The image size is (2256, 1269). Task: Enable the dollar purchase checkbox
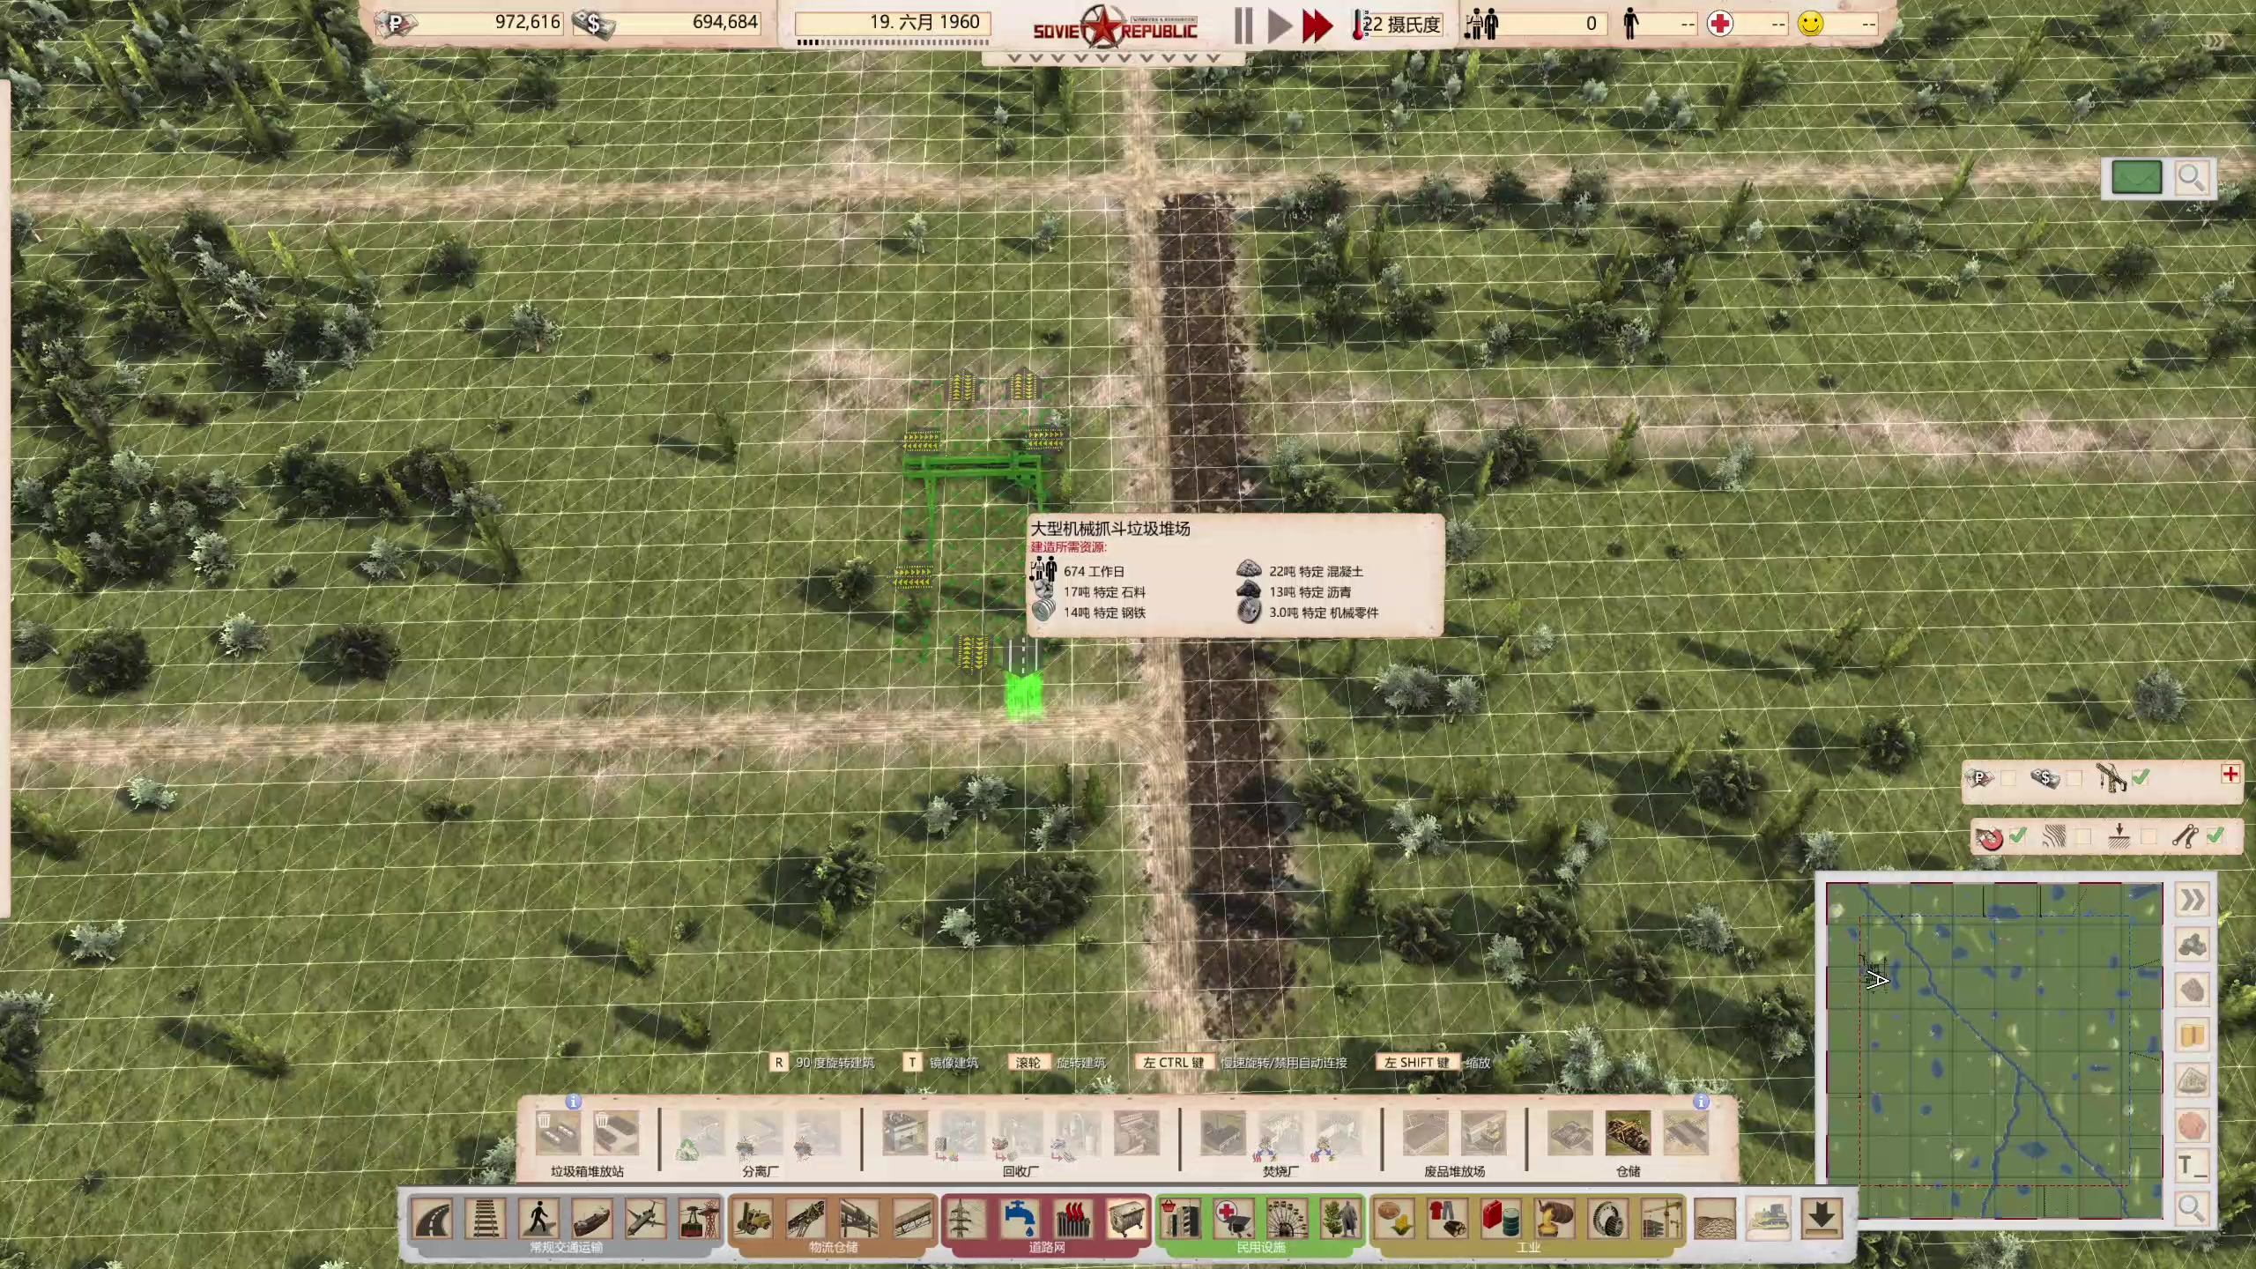[x=2074, y=778]
